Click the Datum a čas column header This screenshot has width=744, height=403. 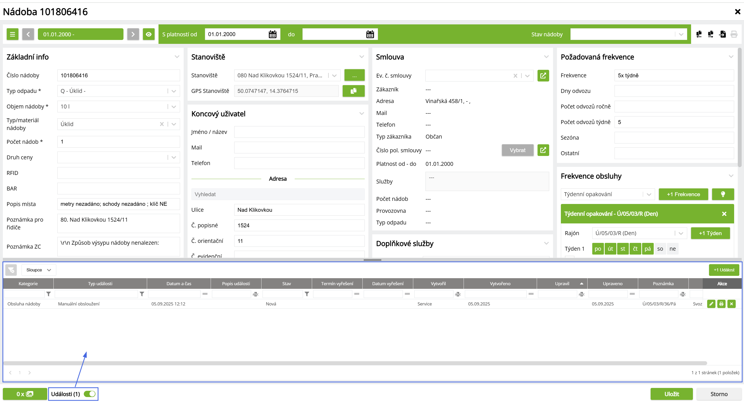178,283
